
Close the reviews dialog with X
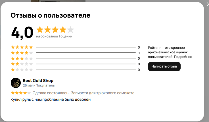coord(208,4)
